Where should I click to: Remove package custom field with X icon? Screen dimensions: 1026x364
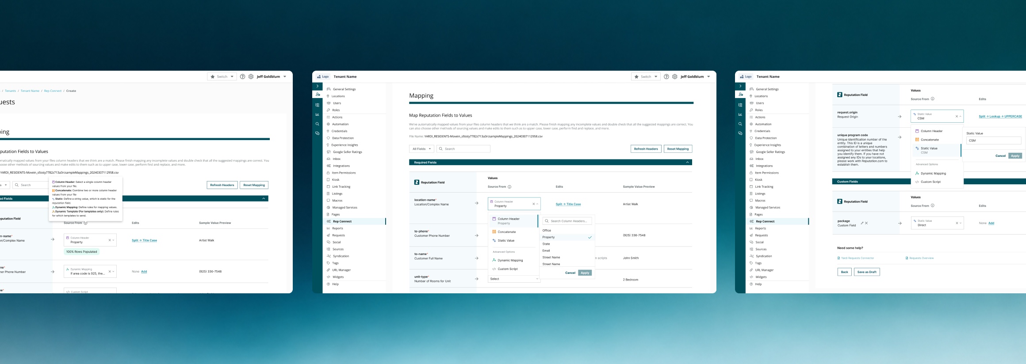(x=866, y=223)
